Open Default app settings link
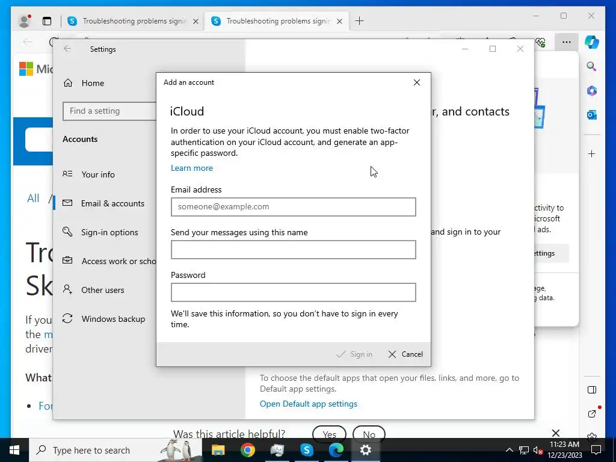 pyautogui.click(x=309, y=404)
